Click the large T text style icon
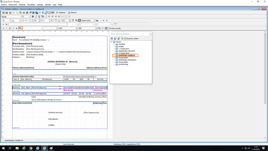Image resolution: width=268 pixels, height=151 pixels. 73,20
